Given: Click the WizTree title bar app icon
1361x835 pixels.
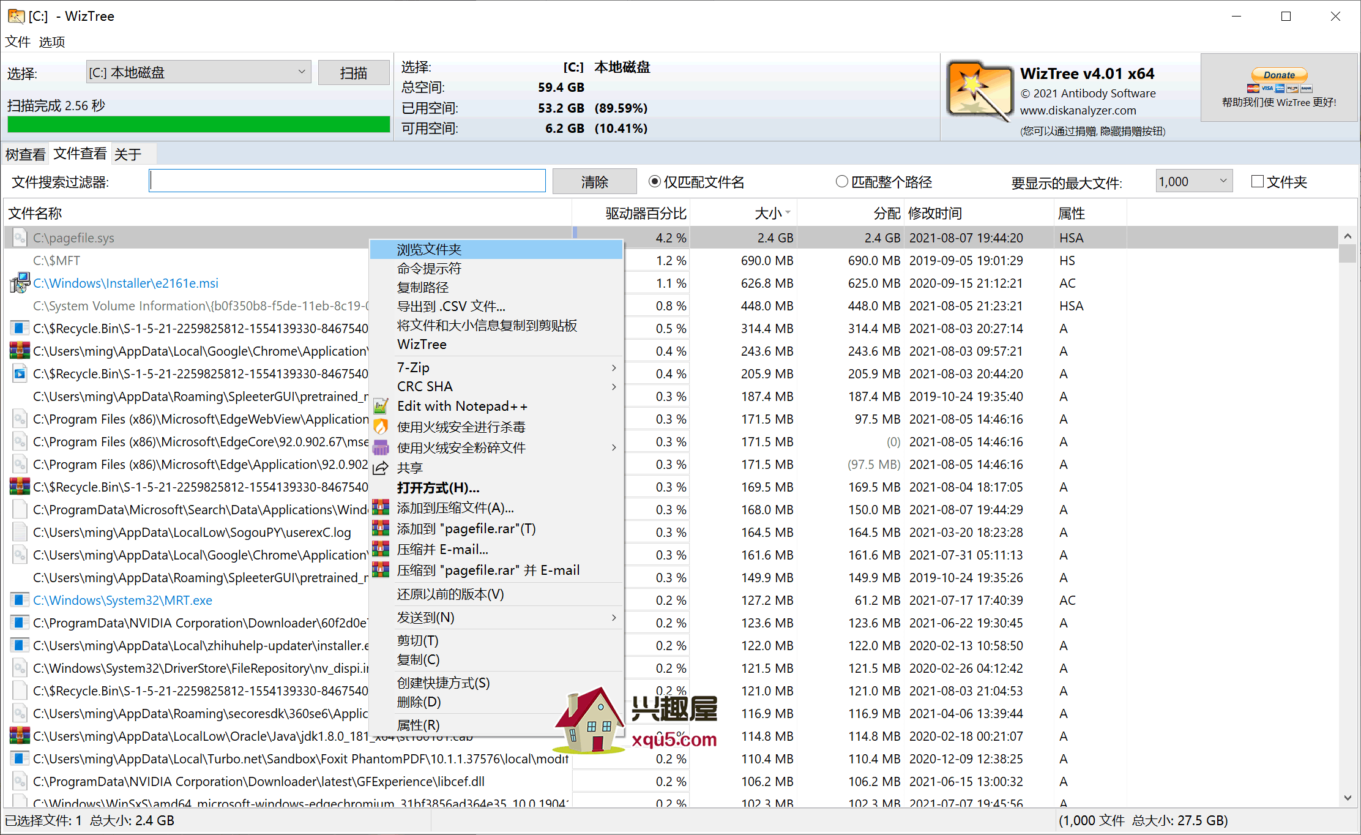Looking at the screenshot, I should tap(16, 16).
